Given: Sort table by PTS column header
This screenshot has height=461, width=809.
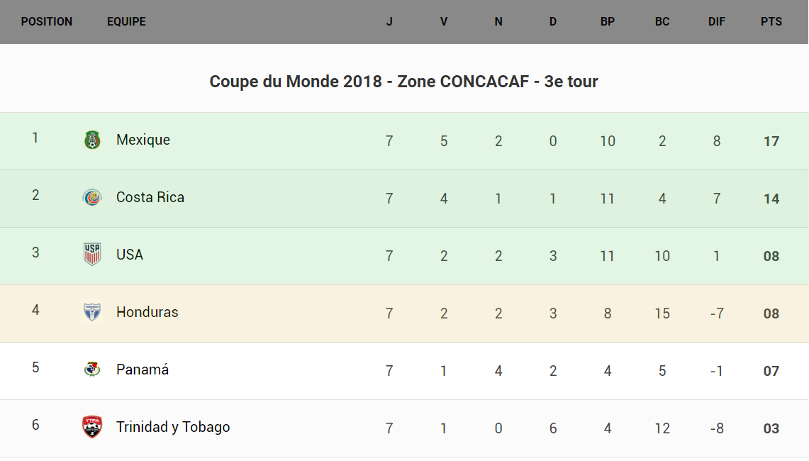Looking at the screenshot, I should click(771, 22).
